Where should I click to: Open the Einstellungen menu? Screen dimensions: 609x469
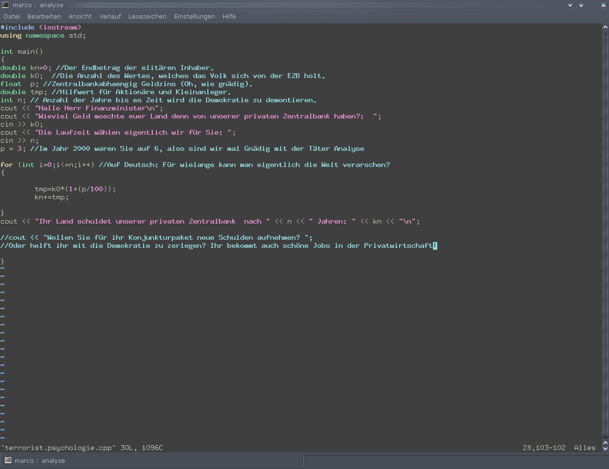point(195,16)
